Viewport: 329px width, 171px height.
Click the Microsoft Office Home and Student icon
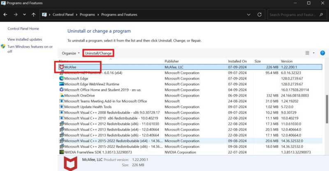click(62, 90)
